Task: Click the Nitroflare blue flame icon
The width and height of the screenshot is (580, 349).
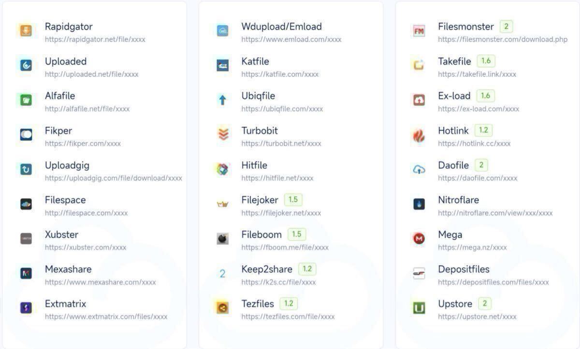Action: pyautogui.click(x=419, y=204)
